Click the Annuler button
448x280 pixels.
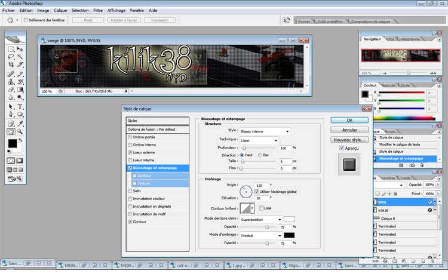[349, 130]
